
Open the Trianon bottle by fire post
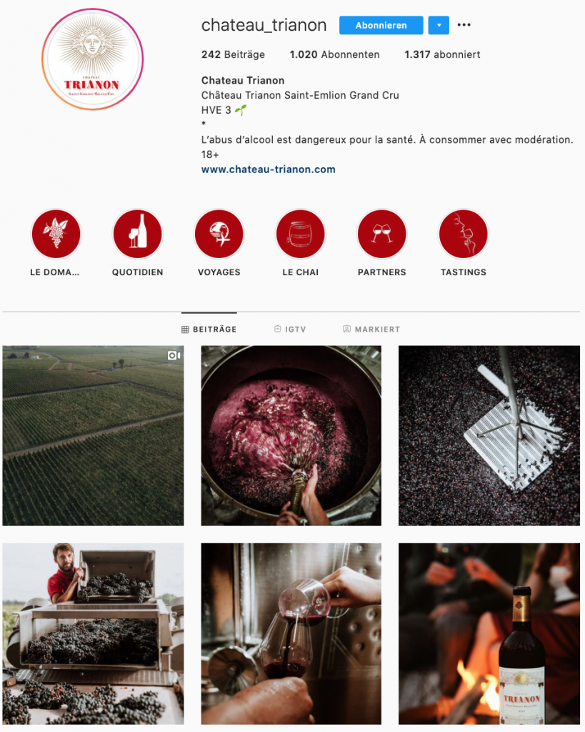(x=489, y=633)
